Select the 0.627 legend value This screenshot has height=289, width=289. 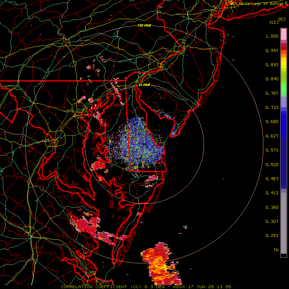272,136
